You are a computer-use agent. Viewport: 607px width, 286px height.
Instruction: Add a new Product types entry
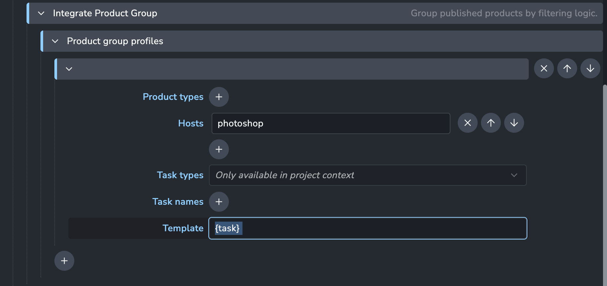219,97
